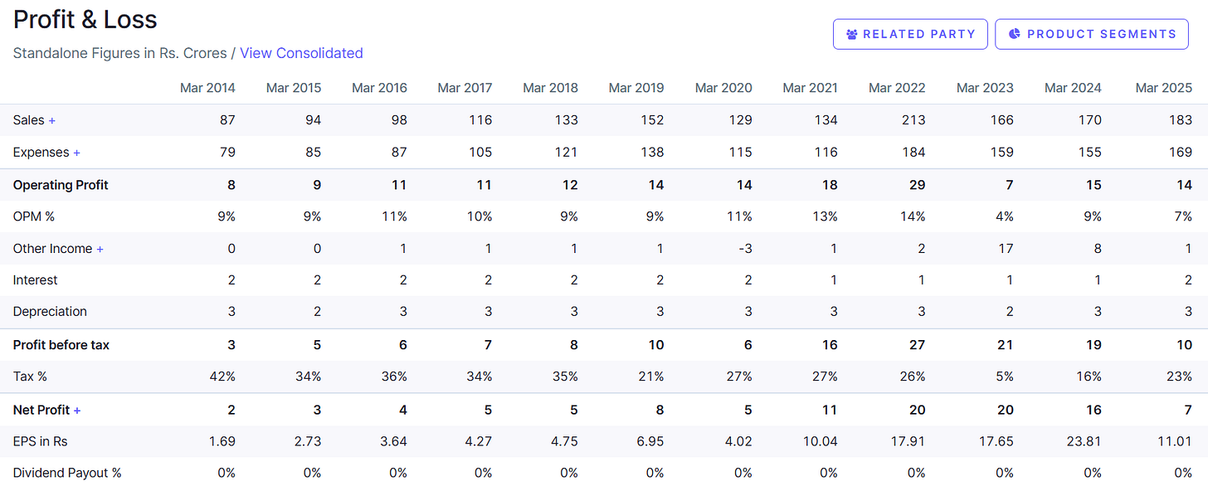Click Profit before tax value 27

pos(917,345)
